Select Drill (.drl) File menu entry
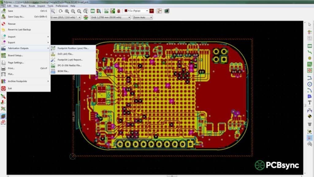314x177 pixels. point(65,54)
